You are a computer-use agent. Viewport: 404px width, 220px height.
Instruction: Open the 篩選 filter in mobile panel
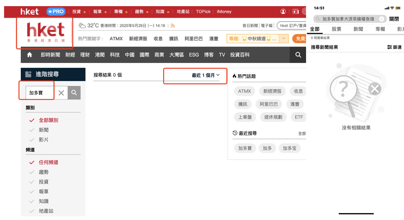tap(394, 47)
